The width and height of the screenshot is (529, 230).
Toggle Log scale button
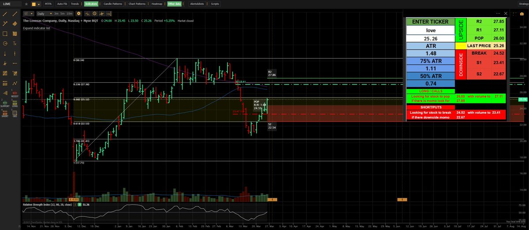click(x=108, y=14)
